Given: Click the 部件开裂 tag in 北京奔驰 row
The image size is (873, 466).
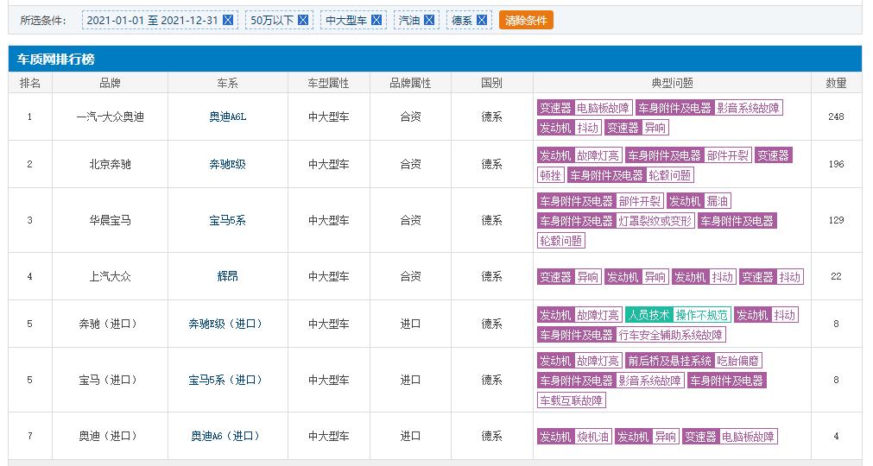Looking at the screenshot, I should (x=728, y=155).
